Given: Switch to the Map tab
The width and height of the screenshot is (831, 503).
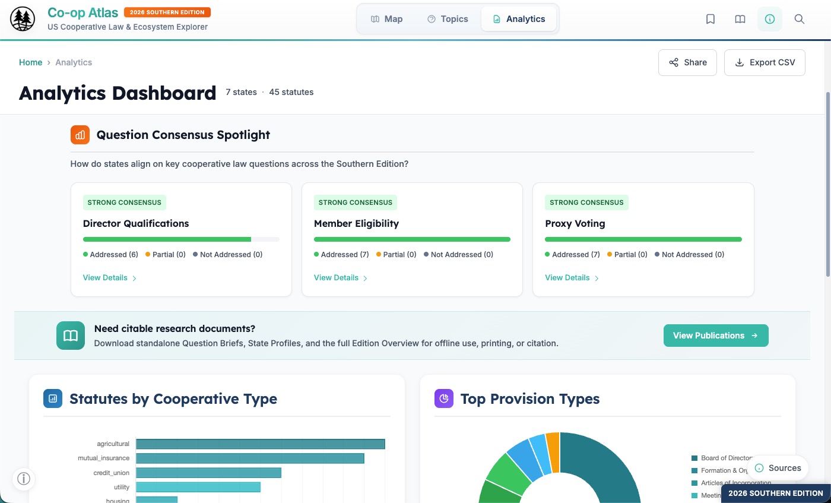Looking at the screenshot, I should 387,19.
